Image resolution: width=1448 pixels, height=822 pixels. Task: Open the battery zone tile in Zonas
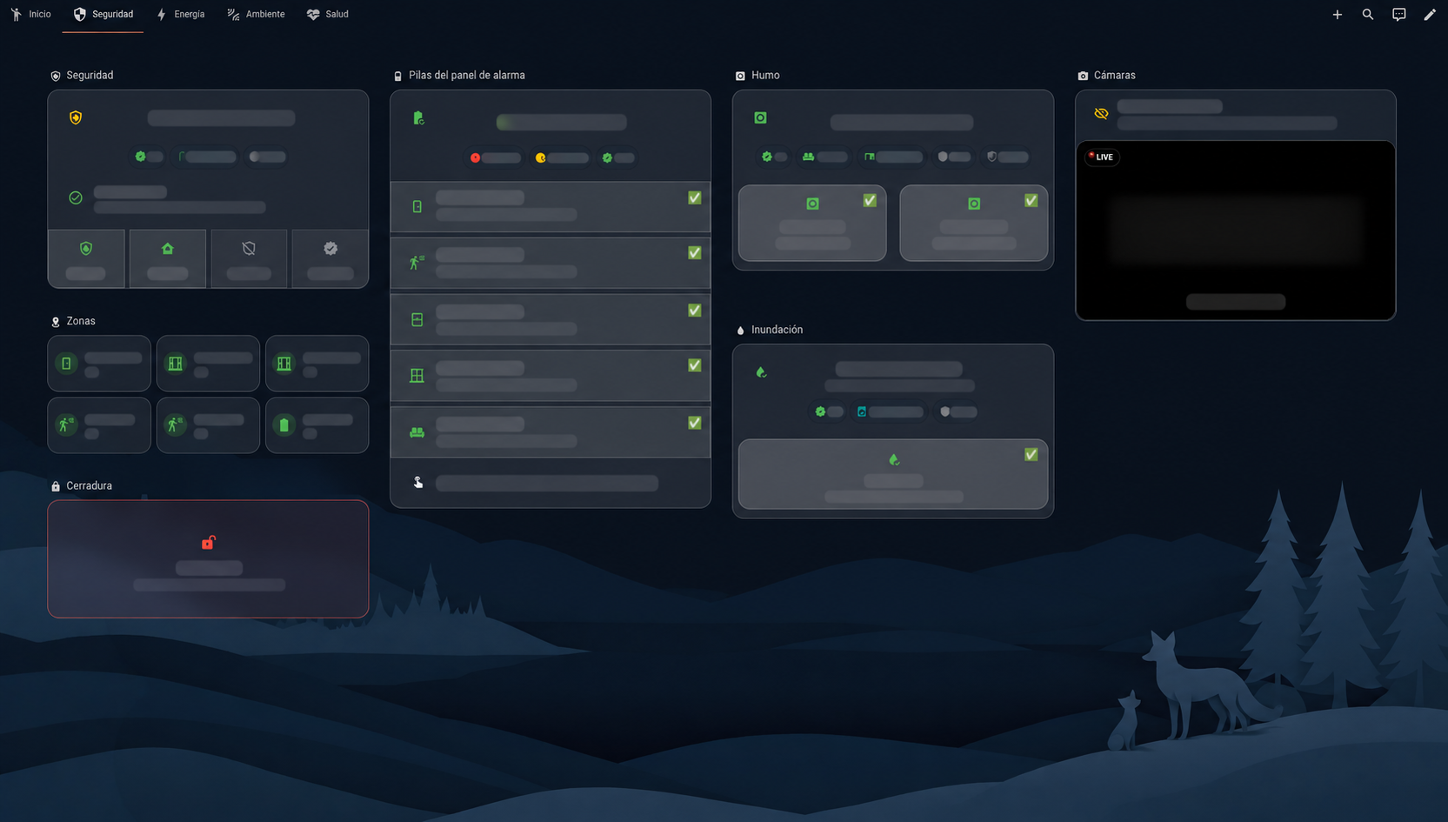tap(317, 425)
